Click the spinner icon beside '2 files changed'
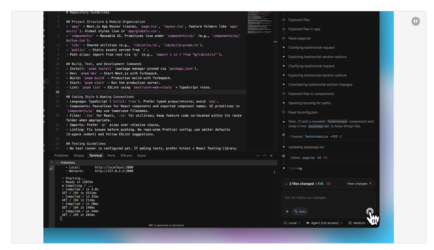Screen dimensions: 434x250 coord(286,184)
